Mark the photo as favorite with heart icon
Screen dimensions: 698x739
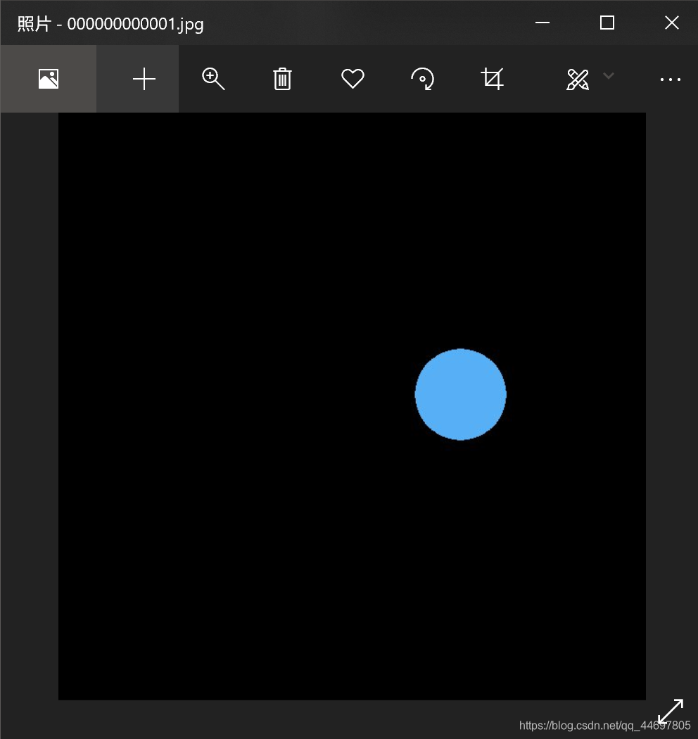tap(353, 79)
